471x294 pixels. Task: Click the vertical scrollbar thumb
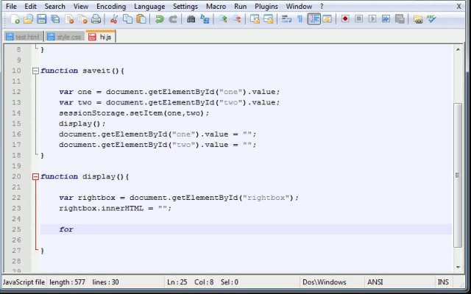[458, 175]
